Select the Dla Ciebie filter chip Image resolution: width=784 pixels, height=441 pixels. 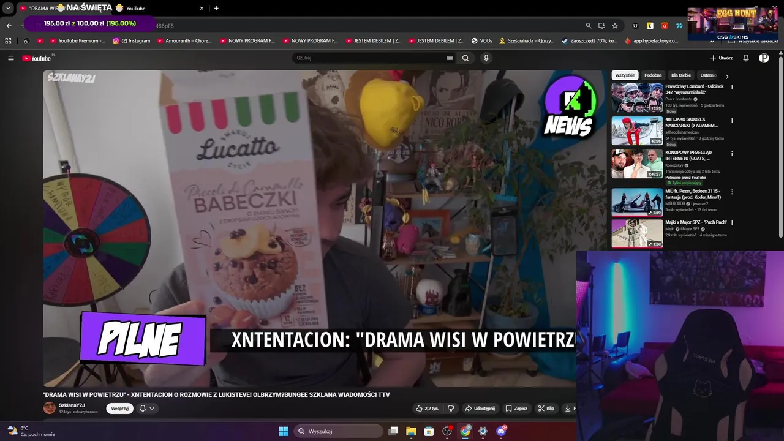(x=680, y=75)
